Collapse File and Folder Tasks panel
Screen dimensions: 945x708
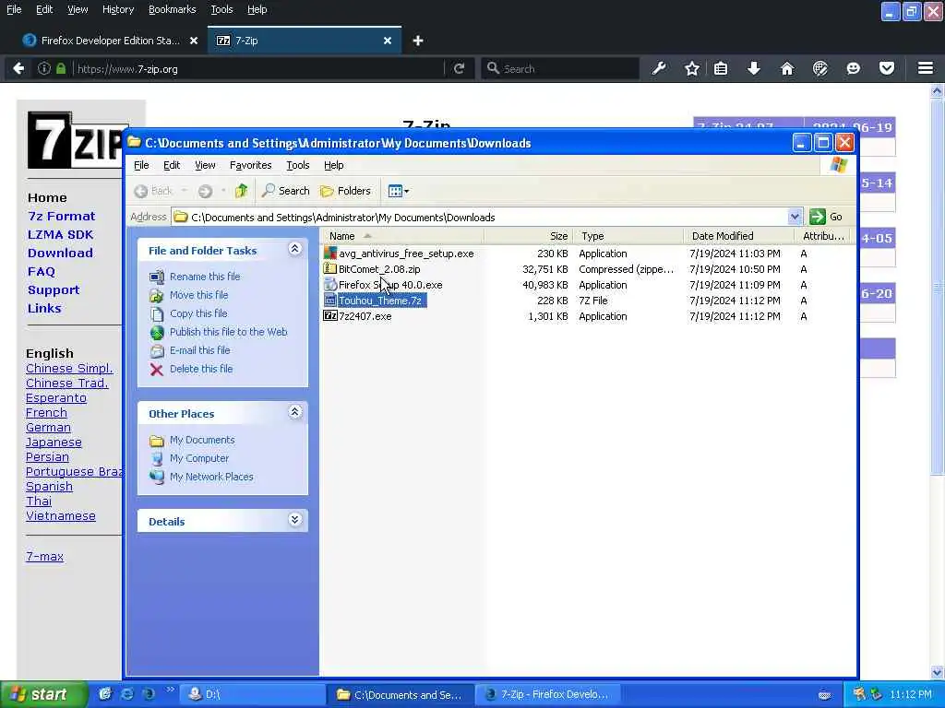294,249
